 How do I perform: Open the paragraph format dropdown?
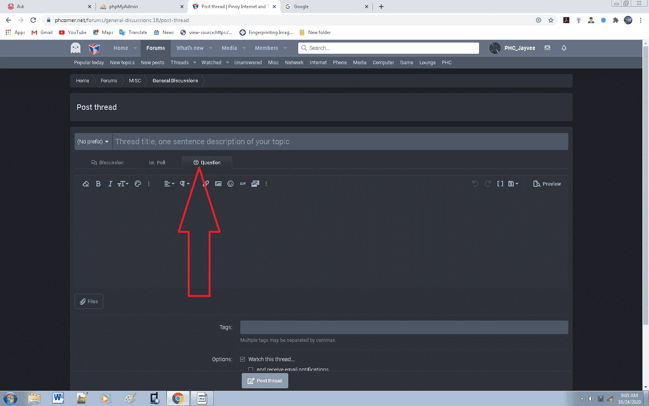pyautogui.click(x=185, y=184)
